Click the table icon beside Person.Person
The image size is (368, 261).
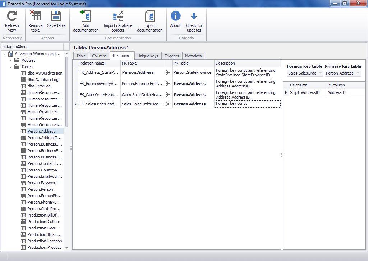[x=23, y=189]
